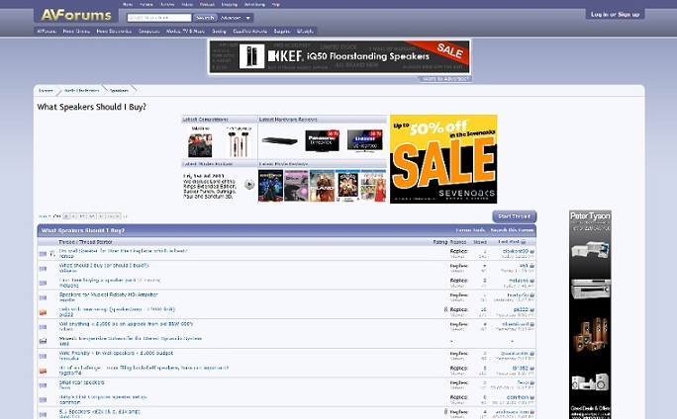Open the Blu-ray player review thumbnail

tap(280, 141)
